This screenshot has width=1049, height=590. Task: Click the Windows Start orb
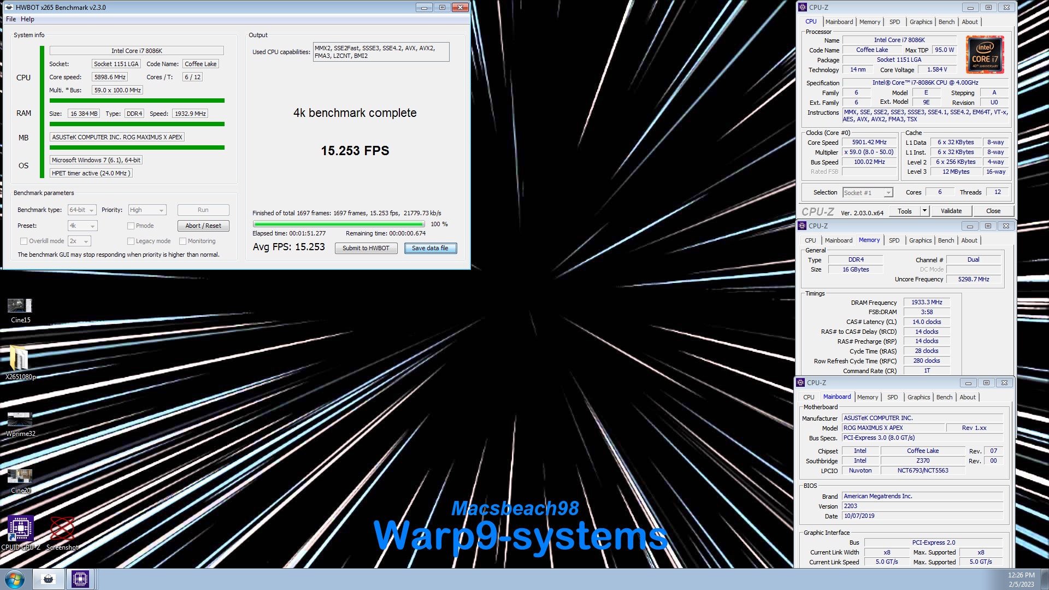[x=15, y=579]
